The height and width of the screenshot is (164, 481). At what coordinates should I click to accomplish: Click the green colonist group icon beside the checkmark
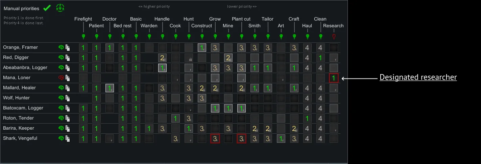click(x=60, y=8)
